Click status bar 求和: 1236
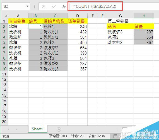Screen dimensions: 159x140 pyautogui.click(x=97, y=136)
